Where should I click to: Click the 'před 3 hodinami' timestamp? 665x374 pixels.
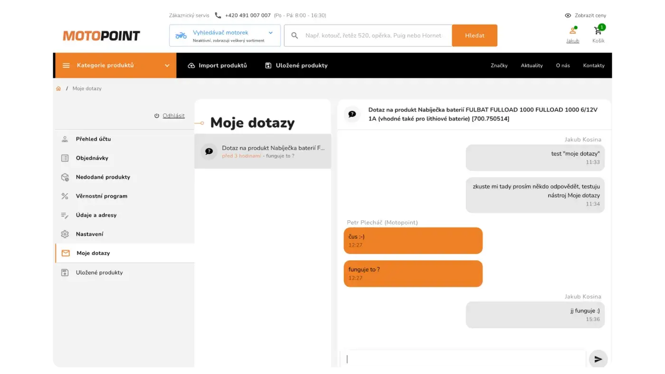[x=241, y=156]
